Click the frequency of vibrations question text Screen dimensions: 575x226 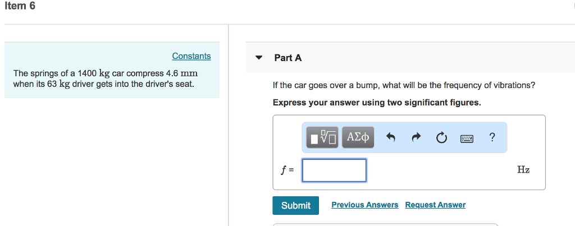(x=404, y=85)
